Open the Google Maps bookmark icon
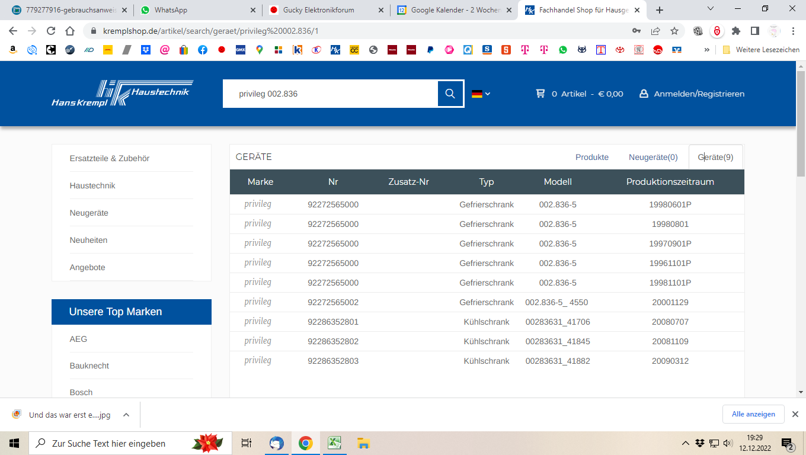The height and width of the screenshot is (455, 806). click(x=260, y=50)
